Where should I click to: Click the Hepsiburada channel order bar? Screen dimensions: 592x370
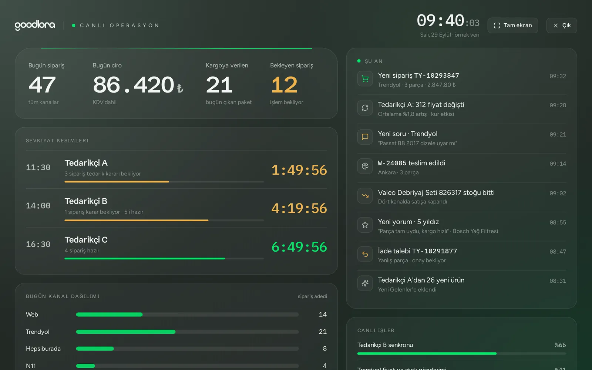coord(187,349)
